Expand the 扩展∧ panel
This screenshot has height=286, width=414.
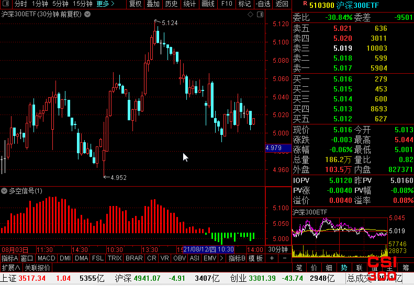tap(11, 268)
